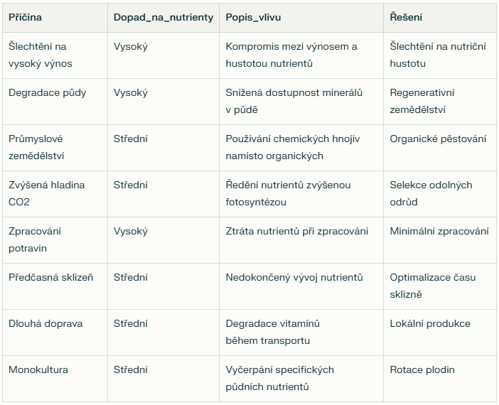Click the Regenerativní zemědělství solution cell

[440, 102]
